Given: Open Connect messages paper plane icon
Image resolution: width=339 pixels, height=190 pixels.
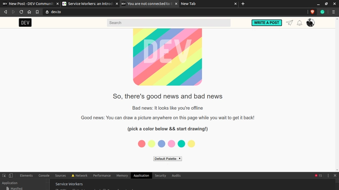Looking at the screenshot, I should click(x=289, y=23).
